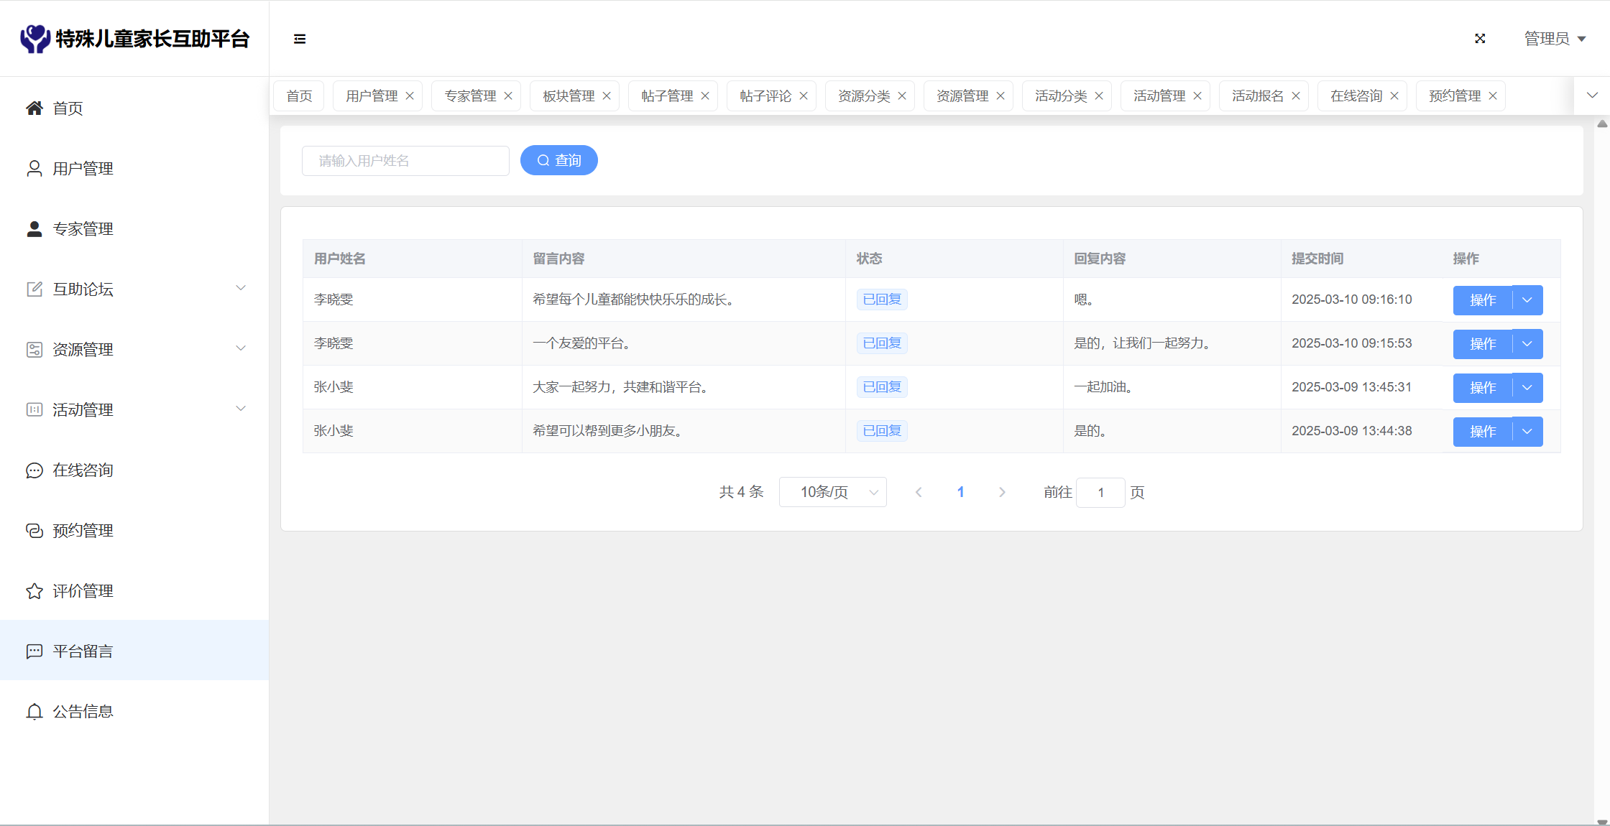Click the 查询 search button
The height and width of the screenshot is (826, 1610).
click(x=558, y=160)
